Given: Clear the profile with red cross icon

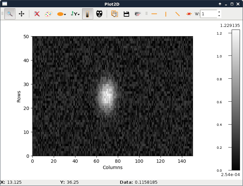Looking at the screenshot, I should 189,14.
